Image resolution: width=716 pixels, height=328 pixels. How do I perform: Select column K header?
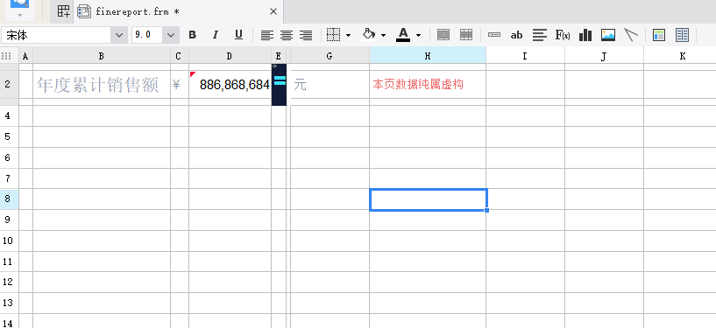[x=682, y=56]
